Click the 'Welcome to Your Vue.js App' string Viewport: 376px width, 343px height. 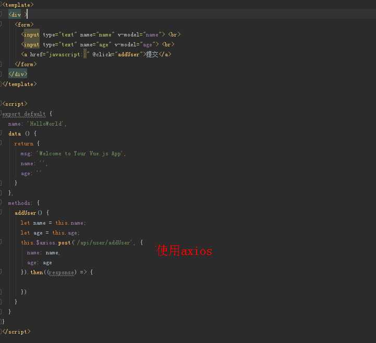pyautogui.click(x=80, y=154)
